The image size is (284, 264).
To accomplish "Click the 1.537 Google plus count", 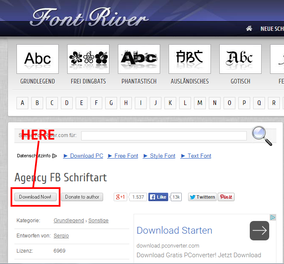I will [x=138, y=197].
